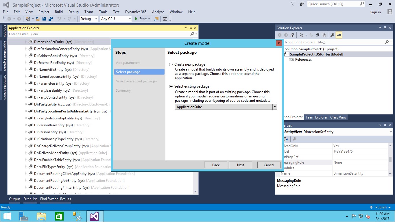Pin the Solution Explorer panel with auto-hide icon
Viewport: 395px width, 222px height.
(385, 28)
